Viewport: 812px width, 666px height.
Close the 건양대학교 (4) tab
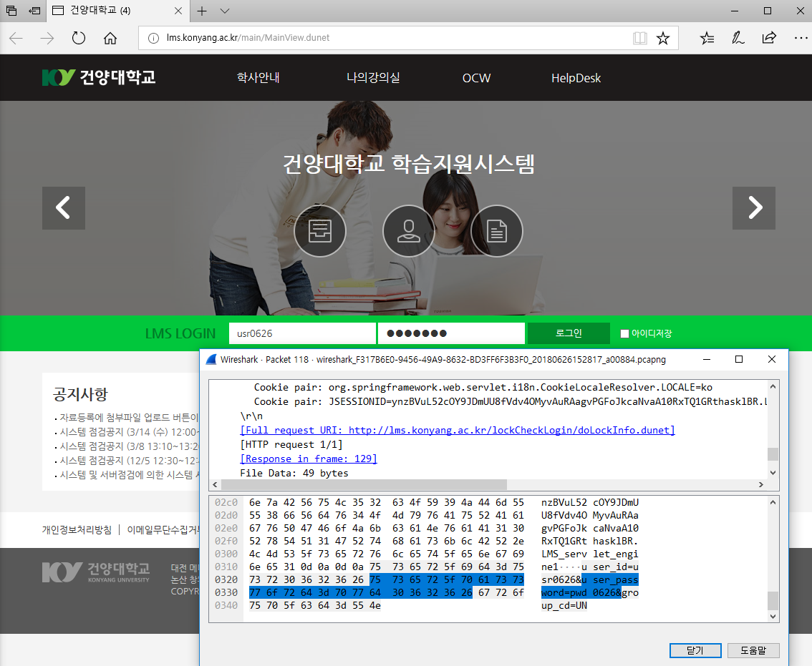pyautogui.click(x=178, y=11)
